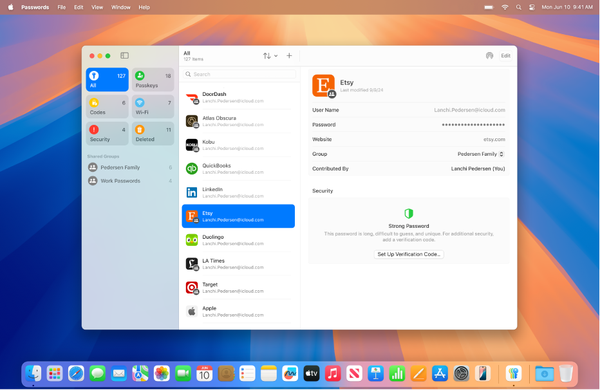Toggle the sidebar visibility icon
The width and height of the screenshot is (600, 390).
point(124,55)
